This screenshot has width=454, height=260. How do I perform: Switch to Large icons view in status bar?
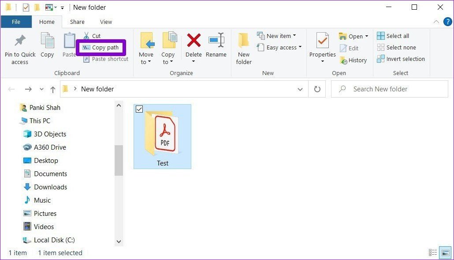[x=446, y=253]
